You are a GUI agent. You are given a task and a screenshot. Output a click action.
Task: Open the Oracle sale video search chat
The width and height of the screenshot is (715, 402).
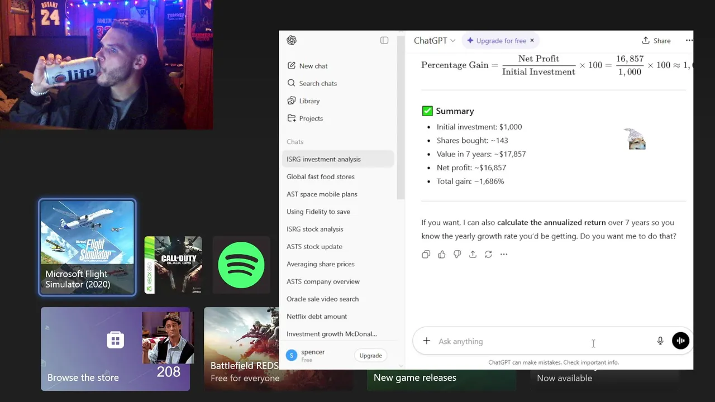click(x=339, y=299)
